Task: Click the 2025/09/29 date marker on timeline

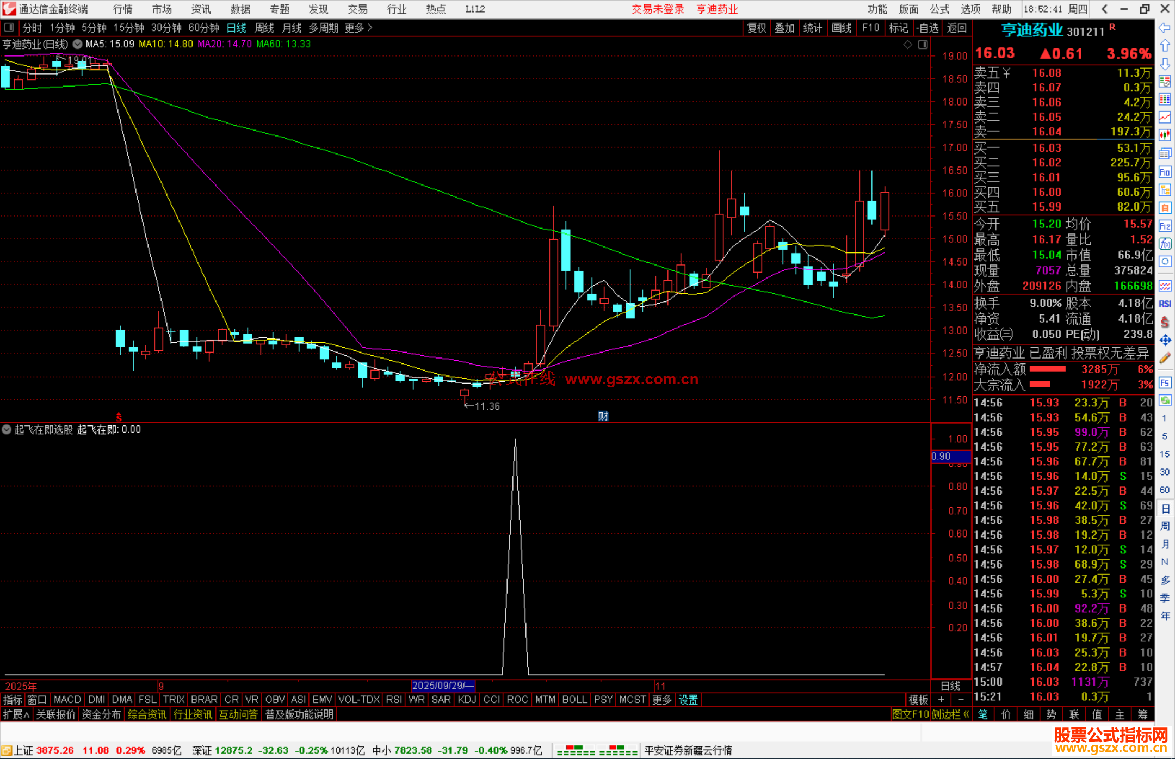Action: pyautogui.click(x=443, y=686)
